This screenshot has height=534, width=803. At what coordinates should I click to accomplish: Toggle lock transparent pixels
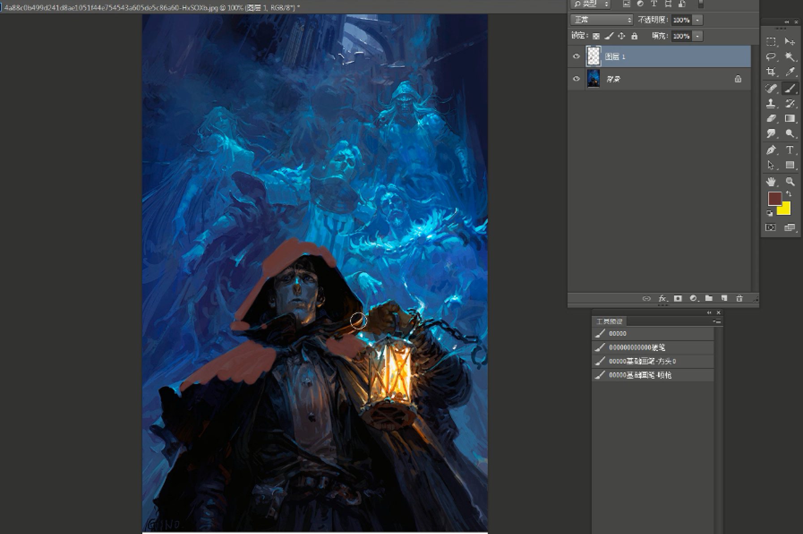point(596,36)
